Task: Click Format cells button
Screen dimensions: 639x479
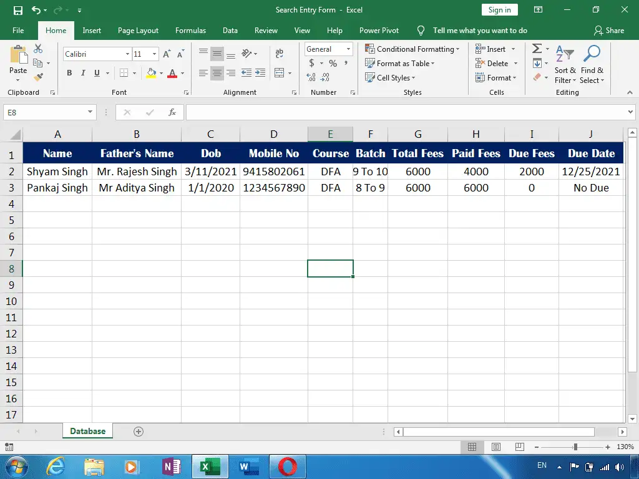Action: (496, 77)
